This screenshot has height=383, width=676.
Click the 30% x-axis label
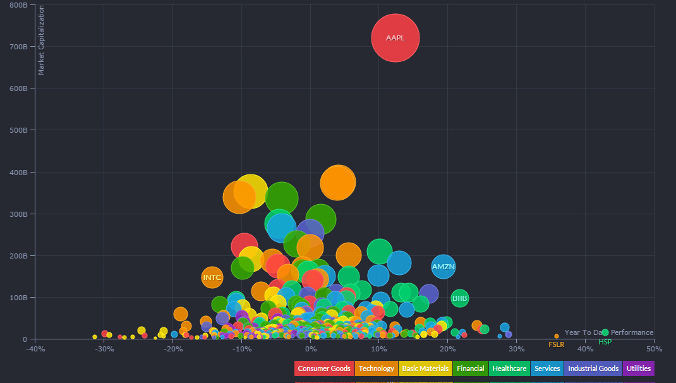pyautogui.click(x=517, y=349)
